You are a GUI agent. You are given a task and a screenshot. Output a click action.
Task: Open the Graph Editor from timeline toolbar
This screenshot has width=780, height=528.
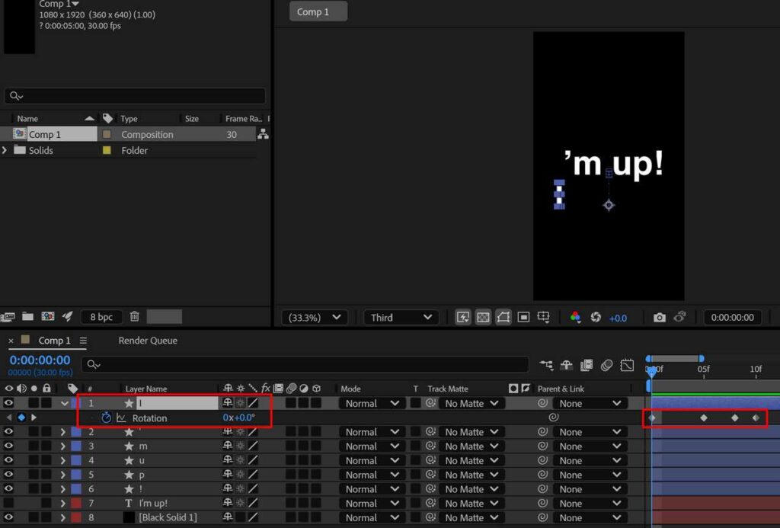(x=627, y=365)
